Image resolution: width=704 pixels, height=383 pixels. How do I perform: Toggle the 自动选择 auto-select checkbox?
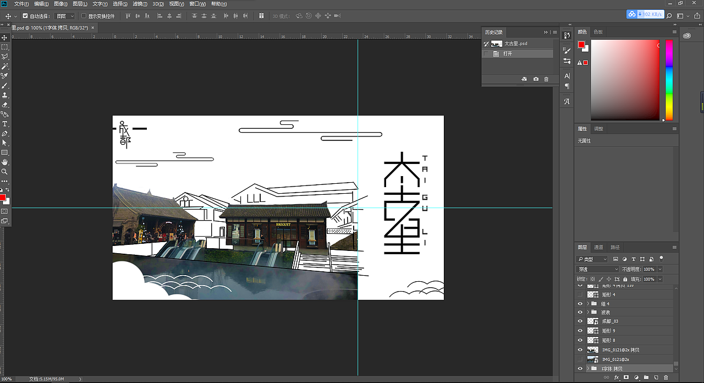25,16
